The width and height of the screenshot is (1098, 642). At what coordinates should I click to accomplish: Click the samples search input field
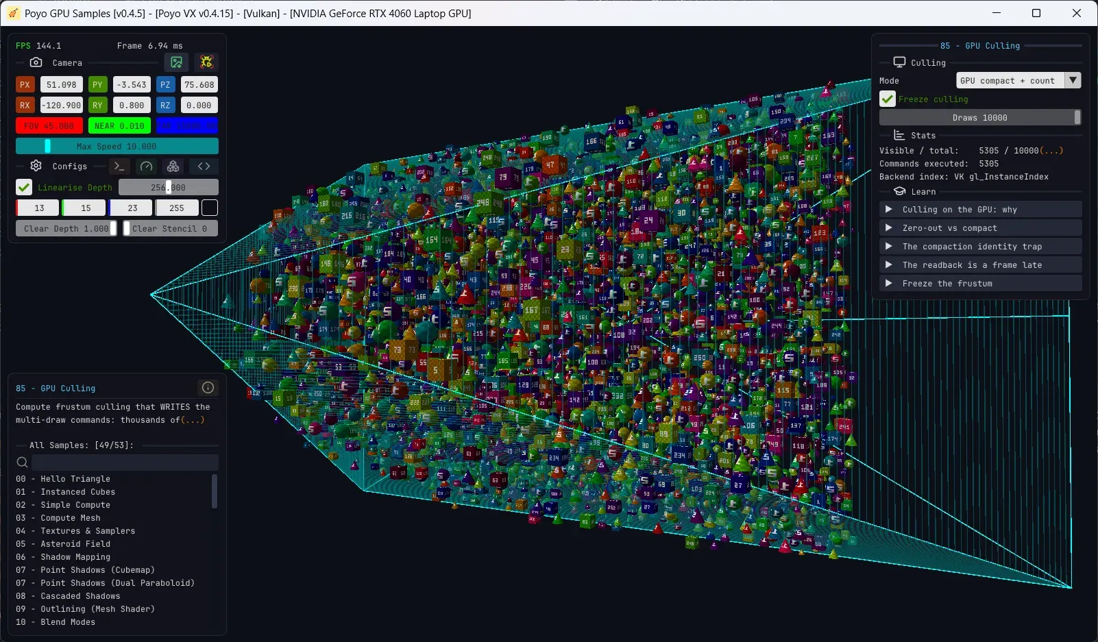pyautogui.click(x=125, y=462)
